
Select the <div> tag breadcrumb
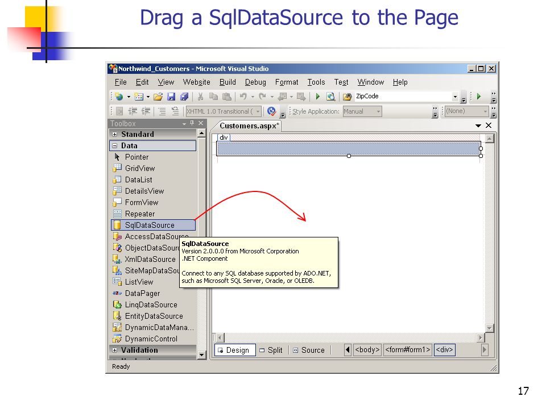coord(444,350)
